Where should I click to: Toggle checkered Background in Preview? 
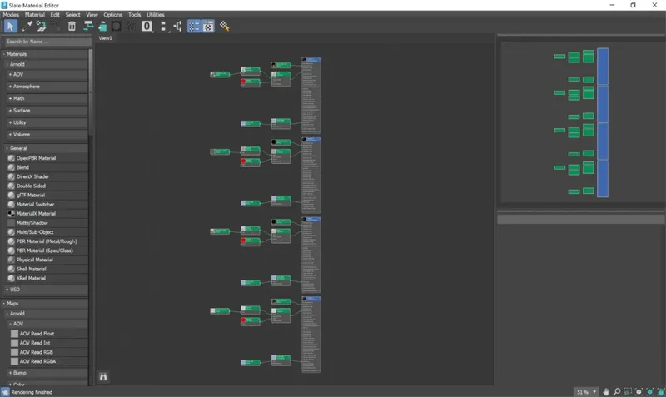point(131,27)
